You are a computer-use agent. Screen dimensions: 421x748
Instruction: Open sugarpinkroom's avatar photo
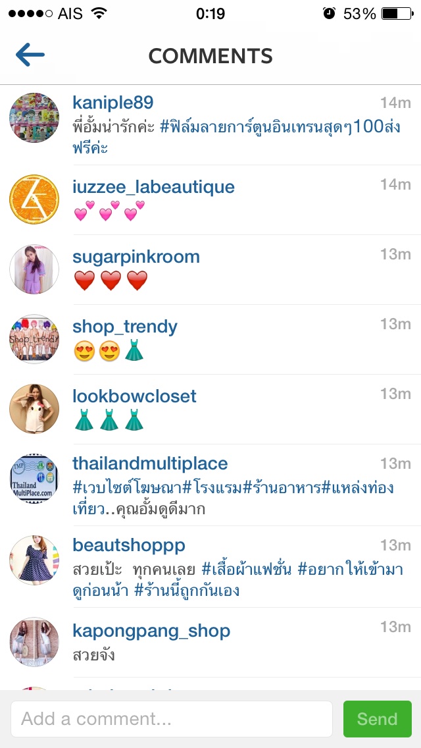[x=34, y=269]
